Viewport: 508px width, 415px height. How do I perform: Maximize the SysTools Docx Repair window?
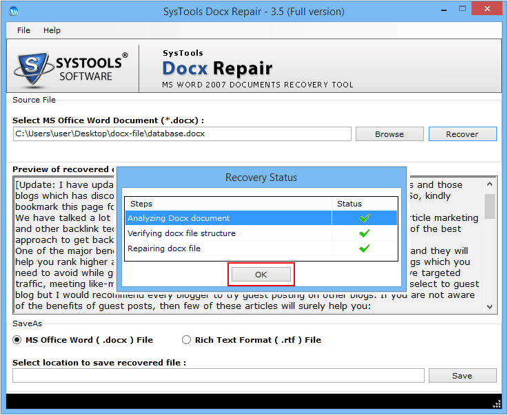pos(463,9)
